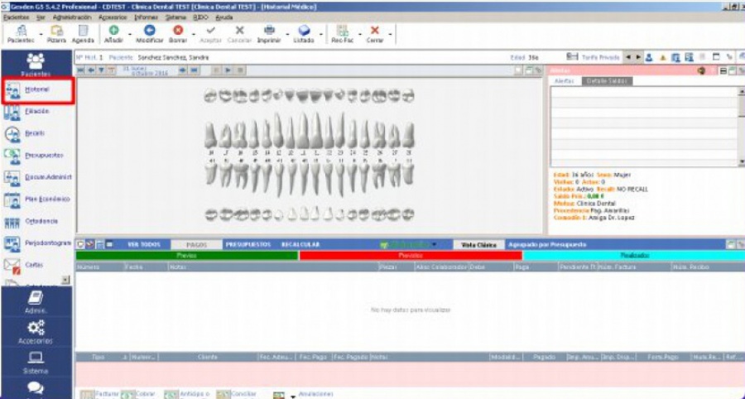The width and height of the screenshot is (745, 399).
Task: Click the green Añadir button
Action: click(x=113, y=34)
